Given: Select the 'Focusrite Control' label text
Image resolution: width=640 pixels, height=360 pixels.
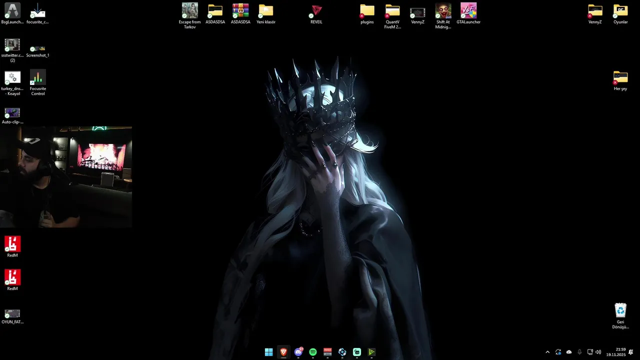Looking at the screenshot, I should point(38,91).
